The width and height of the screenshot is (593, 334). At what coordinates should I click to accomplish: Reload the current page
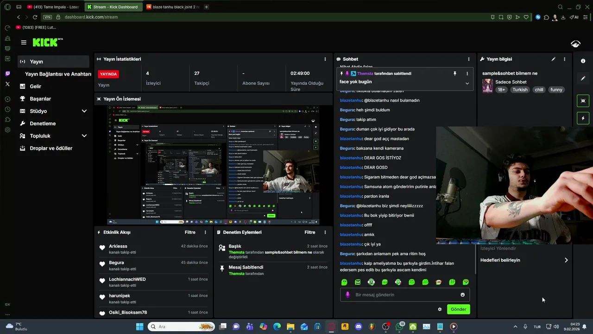(35, 17)
